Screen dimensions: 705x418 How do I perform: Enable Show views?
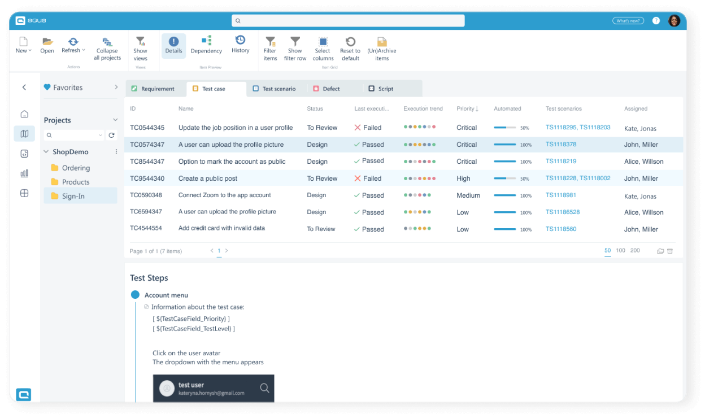click(140, 47)
